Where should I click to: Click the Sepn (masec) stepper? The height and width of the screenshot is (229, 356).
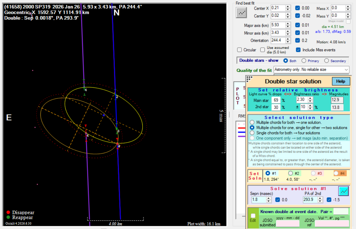[269, 200]
